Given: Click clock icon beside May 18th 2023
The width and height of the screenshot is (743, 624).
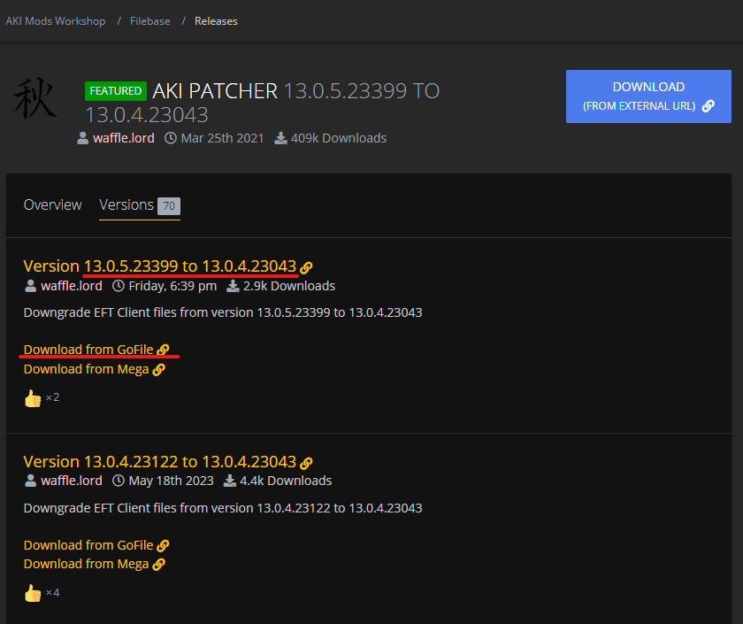Looking at the screenshot, I should pos(119,481).
